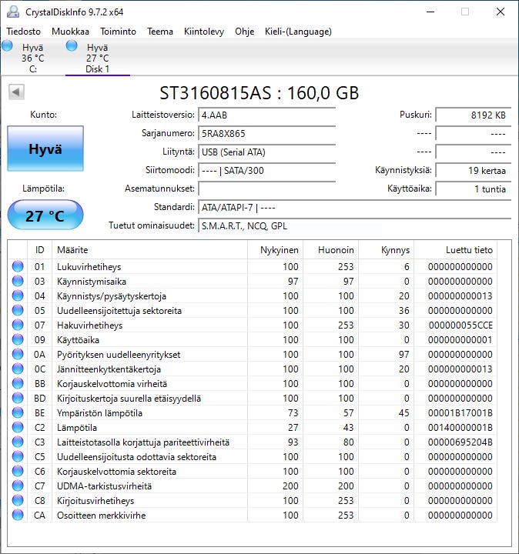Click the status orb for UDMA-tarkistusvirheitä row
519x554 pixels.
18,486
